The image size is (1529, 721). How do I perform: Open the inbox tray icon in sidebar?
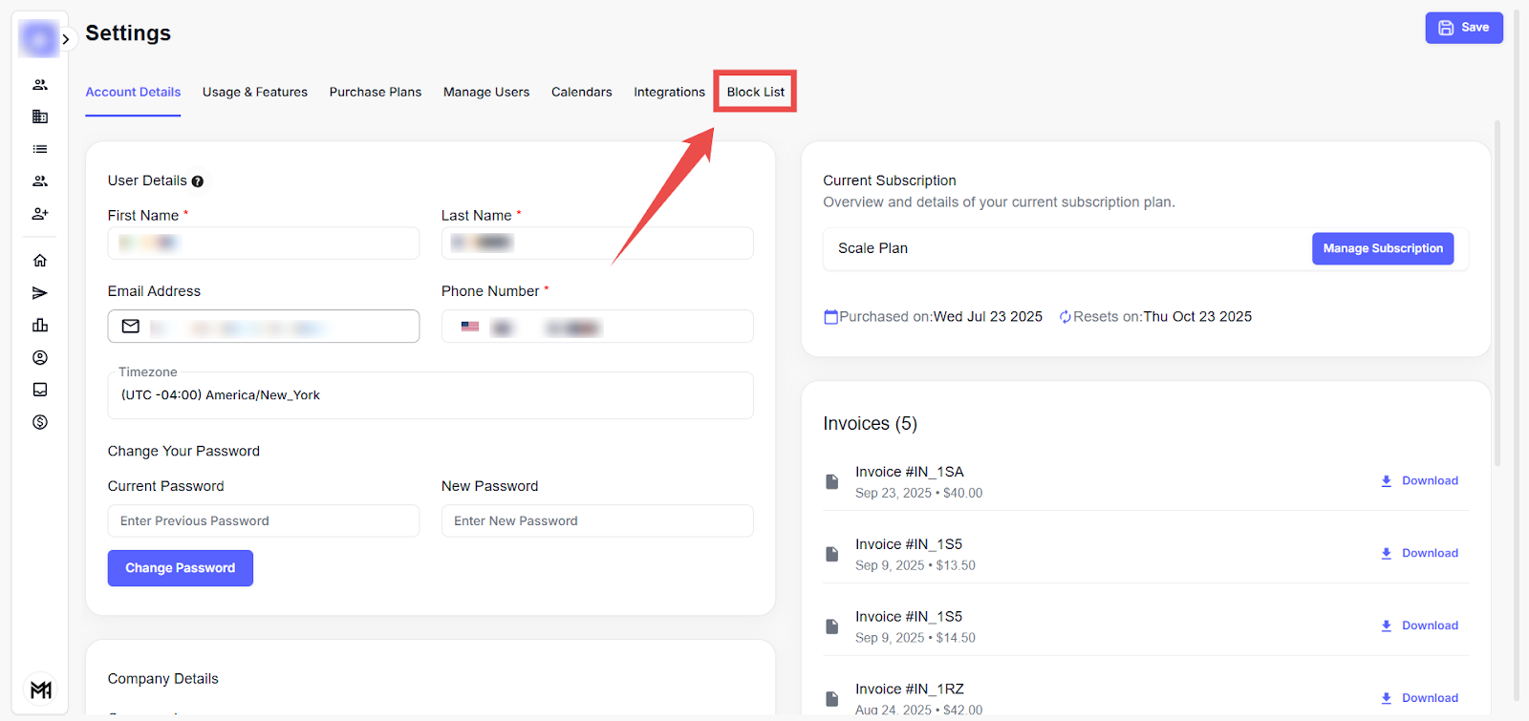(40, 390)
